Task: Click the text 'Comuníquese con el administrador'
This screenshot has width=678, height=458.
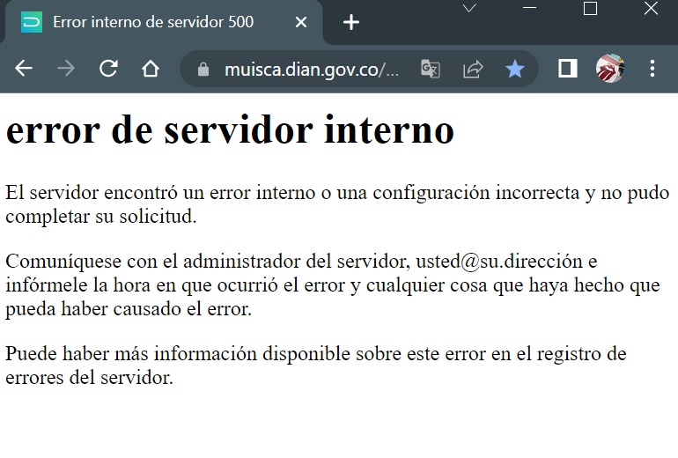Action: [152, 262]
